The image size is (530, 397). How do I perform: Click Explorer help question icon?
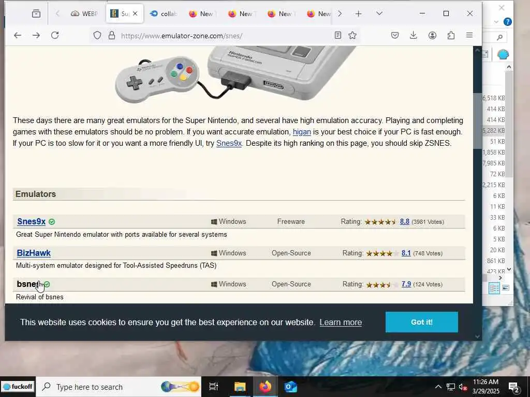coord(507,22)
